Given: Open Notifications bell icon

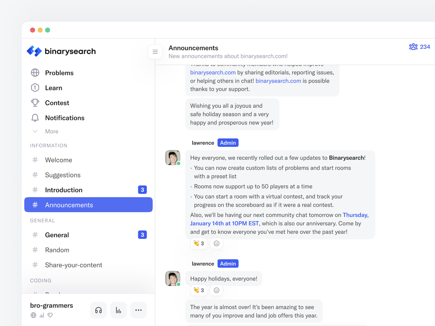Looking at the screenshot, I should coord(35,118).
